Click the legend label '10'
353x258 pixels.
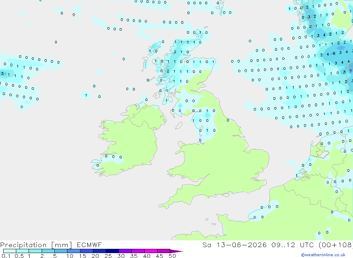pos(70,256)
